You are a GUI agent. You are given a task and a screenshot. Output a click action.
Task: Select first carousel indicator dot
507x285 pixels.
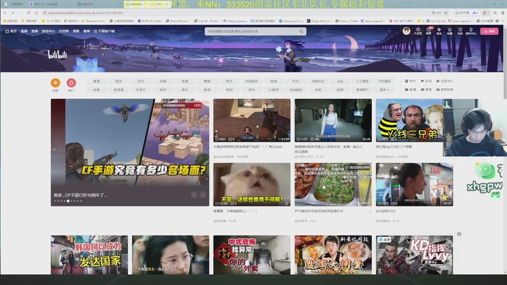[x=55, y=201]
